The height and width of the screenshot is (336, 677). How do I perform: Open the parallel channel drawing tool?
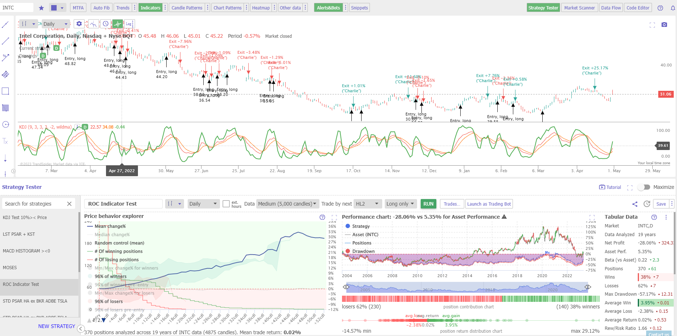tap(5, 74)
